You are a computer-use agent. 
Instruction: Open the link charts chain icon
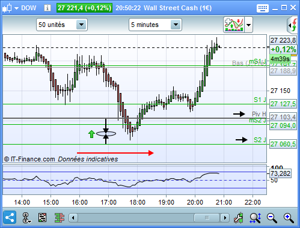(x=26, y=218)
